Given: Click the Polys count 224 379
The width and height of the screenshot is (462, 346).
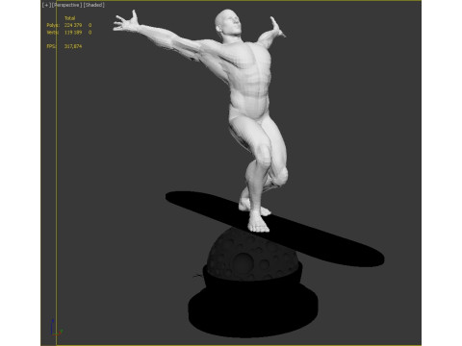Looking at the screenshot, I should (73, 25).
